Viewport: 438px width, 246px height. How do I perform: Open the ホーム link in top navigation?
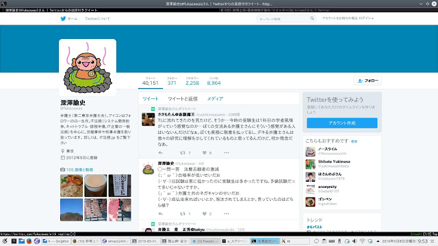click(x=73, y=18)
